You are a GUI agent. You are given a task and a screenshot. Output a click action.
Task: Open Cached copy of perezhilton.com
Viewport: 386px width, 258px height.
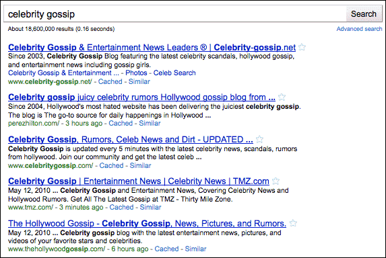tap(121, 123)
